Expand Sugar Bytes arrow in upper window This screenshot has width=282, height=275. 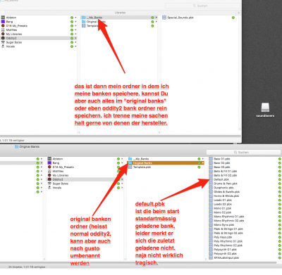point(75,42)
